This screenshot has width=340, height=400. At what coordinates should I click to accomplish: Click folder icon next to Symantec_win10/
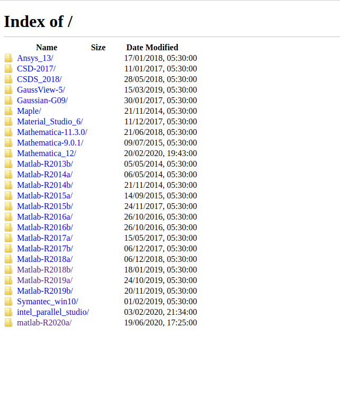click(8, 302)
